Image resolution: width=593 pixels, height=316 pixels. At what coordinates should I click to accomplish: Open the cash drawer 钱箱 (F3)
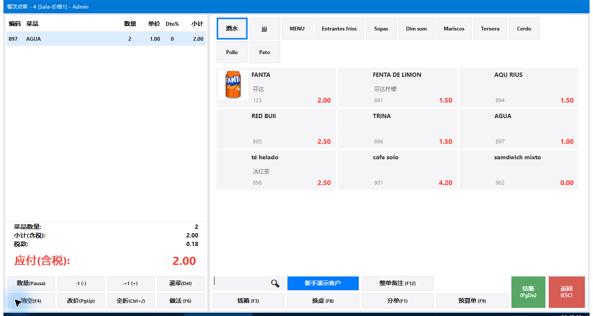tap(248, 301)
